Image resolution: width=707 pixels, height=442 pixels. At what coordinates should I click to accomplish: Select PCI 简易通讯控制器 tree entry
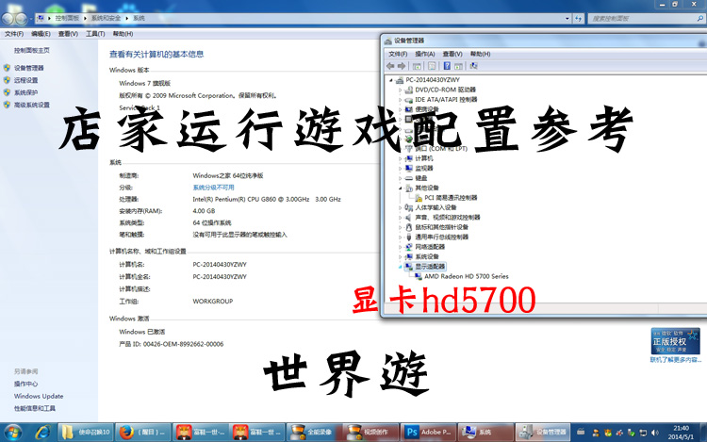click(x=451, y=198)
